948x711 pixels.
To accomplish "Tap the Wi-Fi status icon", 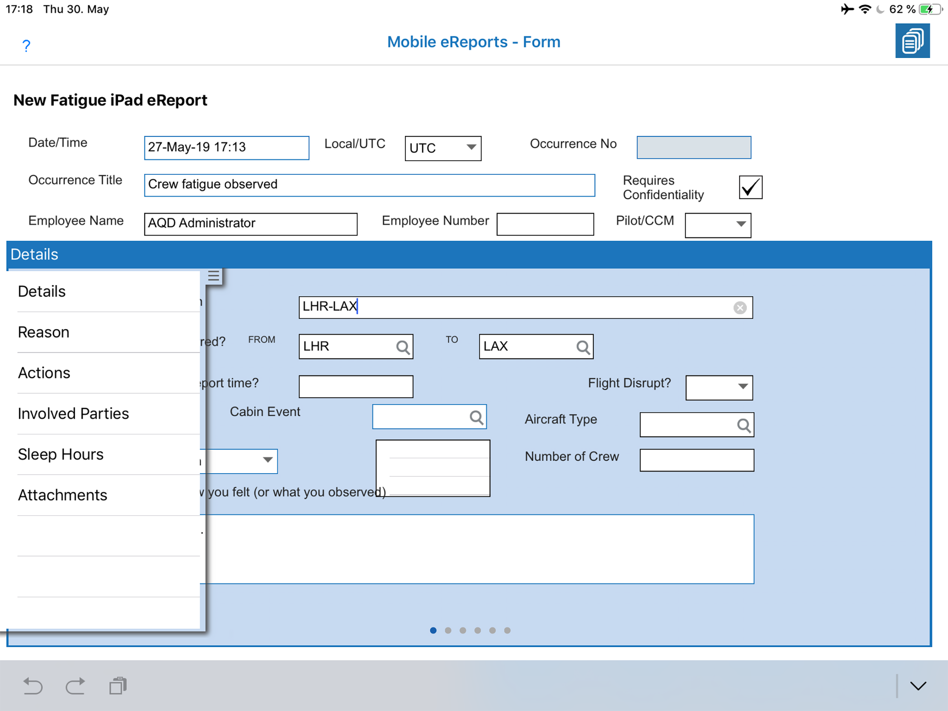I will (865, 9).
